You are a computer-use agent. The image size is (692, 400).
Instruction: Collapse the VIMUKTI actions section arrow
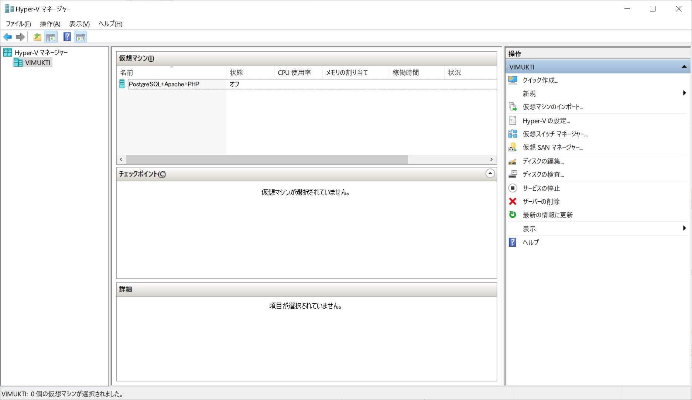pos(684,67)
